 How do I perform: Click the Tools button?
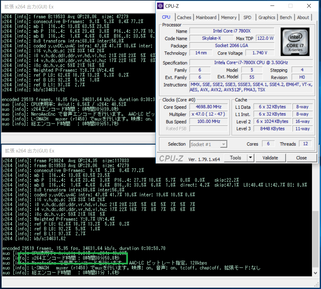(235, 158)
